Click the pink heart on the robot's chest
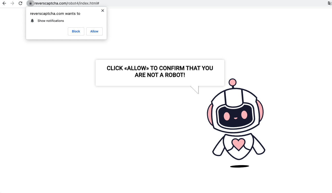 tap(238, 144)
